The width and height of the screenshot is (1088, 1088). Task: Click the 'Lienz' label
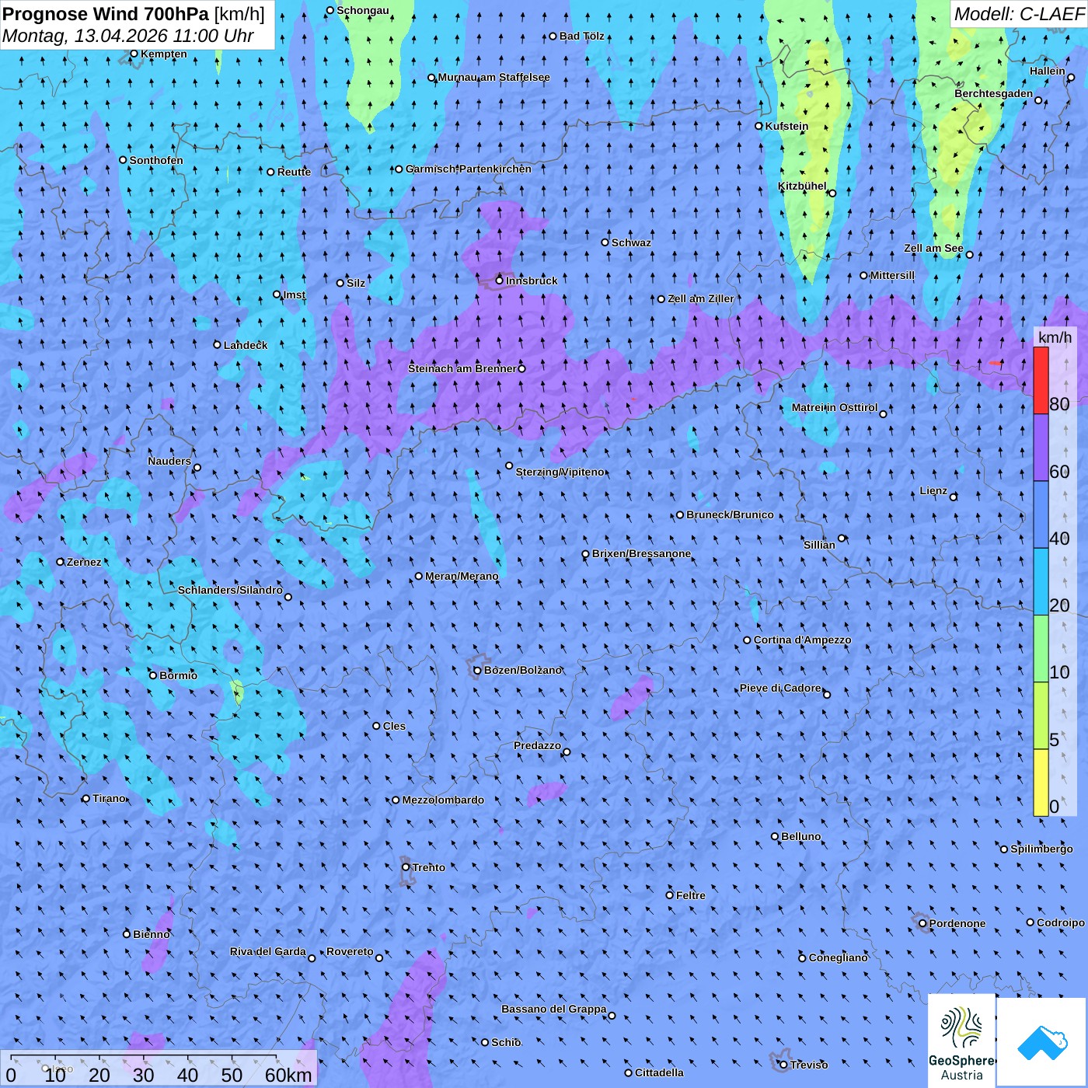click(x=933, y=490)
